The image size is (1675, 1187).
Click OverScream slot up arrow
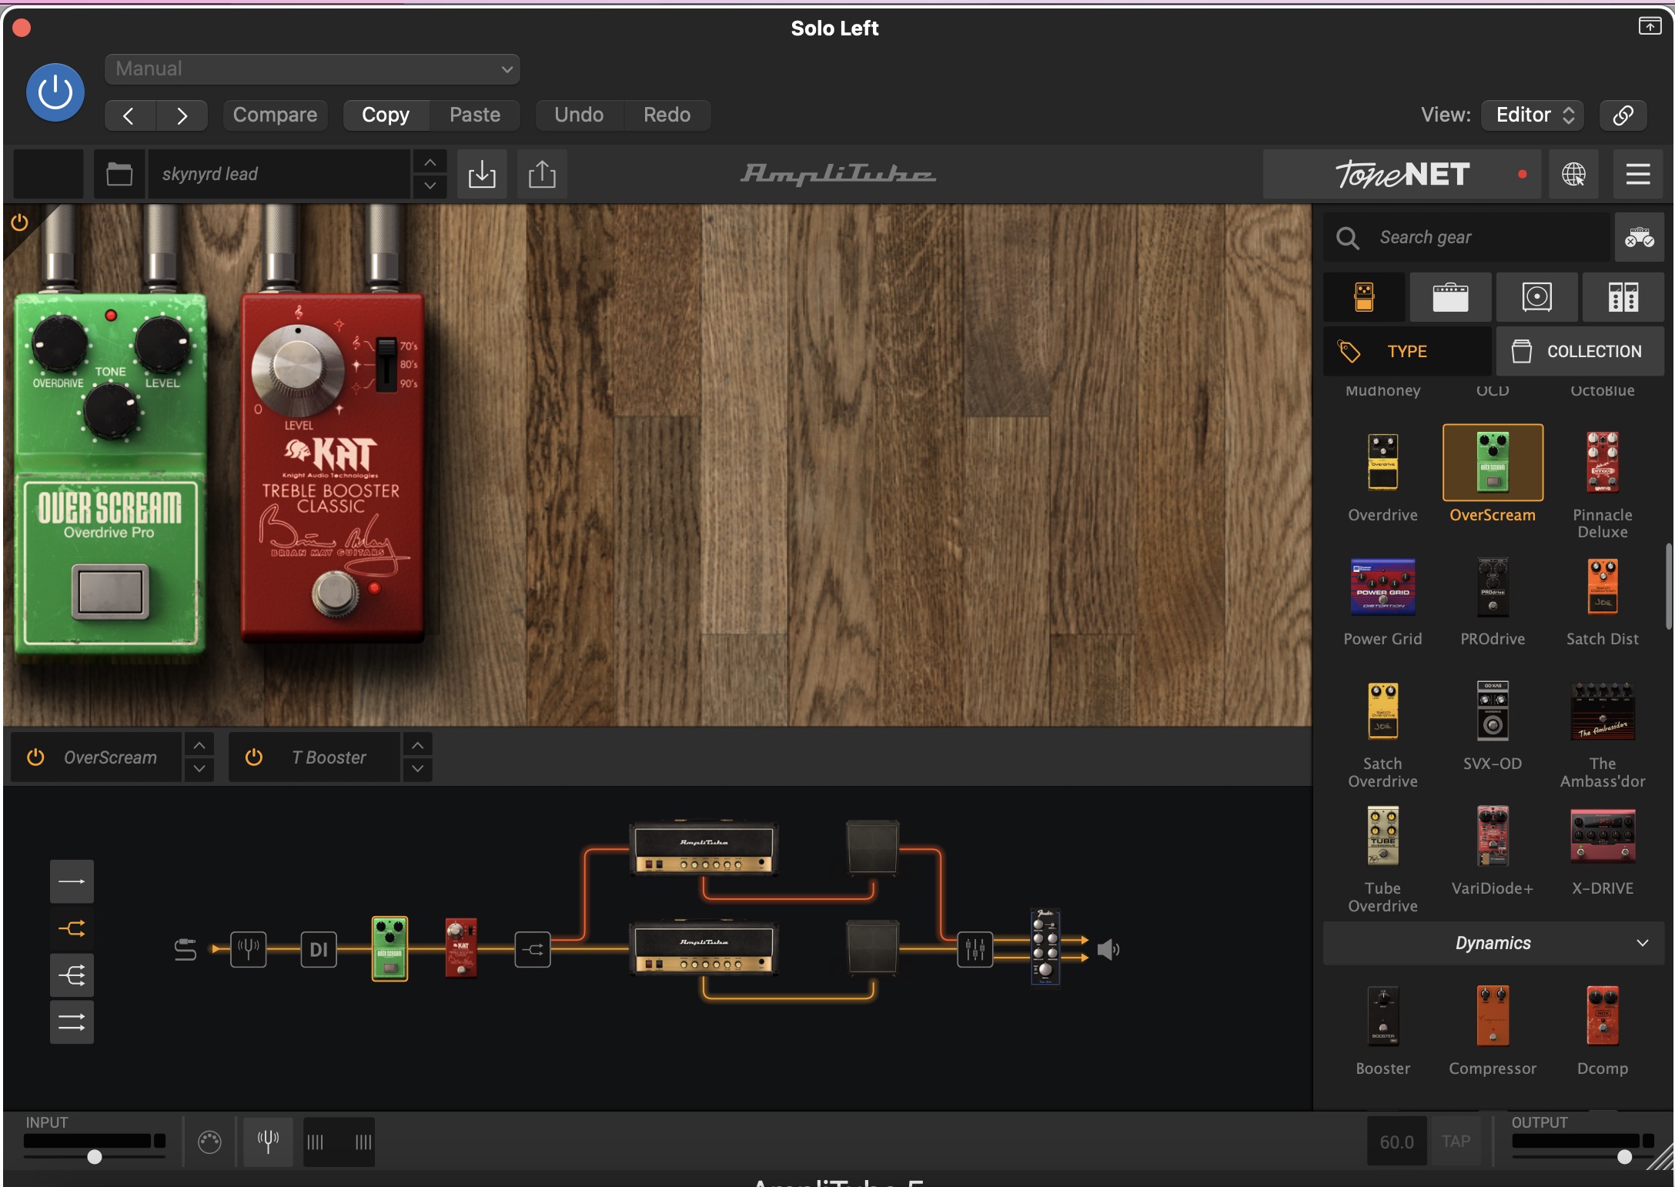[199, 745]
